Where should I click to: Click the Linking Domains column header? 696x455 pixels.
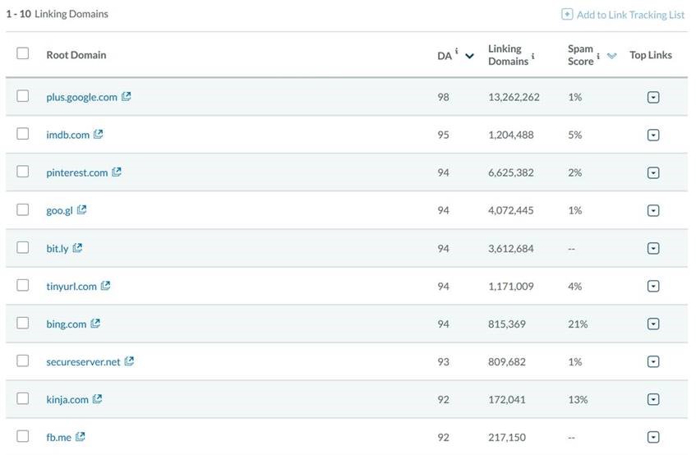pyautogui.click(x=509, y=55)
